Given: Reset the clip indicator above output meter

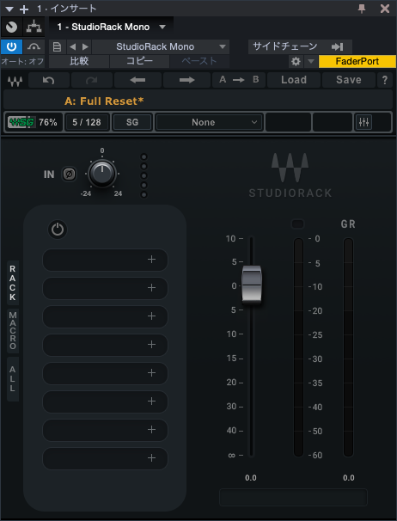Looking at the screenshot, I should (297, 224).
